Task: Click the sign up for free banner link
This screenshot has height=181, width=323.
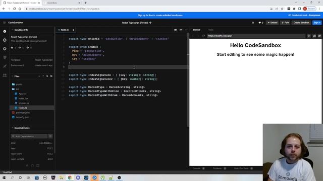Action: [160, 16]
